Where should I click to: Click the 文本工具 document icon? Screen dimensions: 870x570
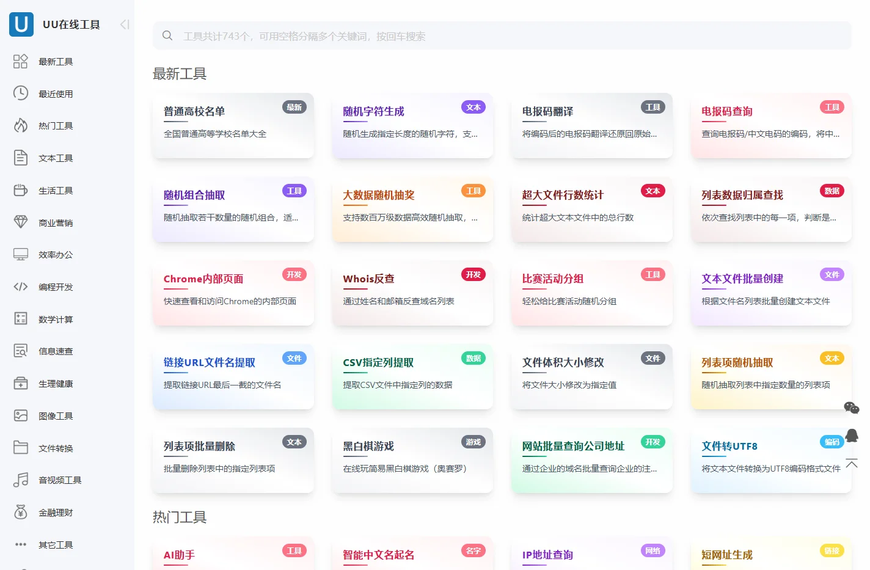[x=21, y=158]
